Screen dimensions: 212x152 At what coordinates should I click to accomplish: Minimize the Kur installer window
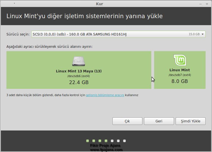(201, 4)
